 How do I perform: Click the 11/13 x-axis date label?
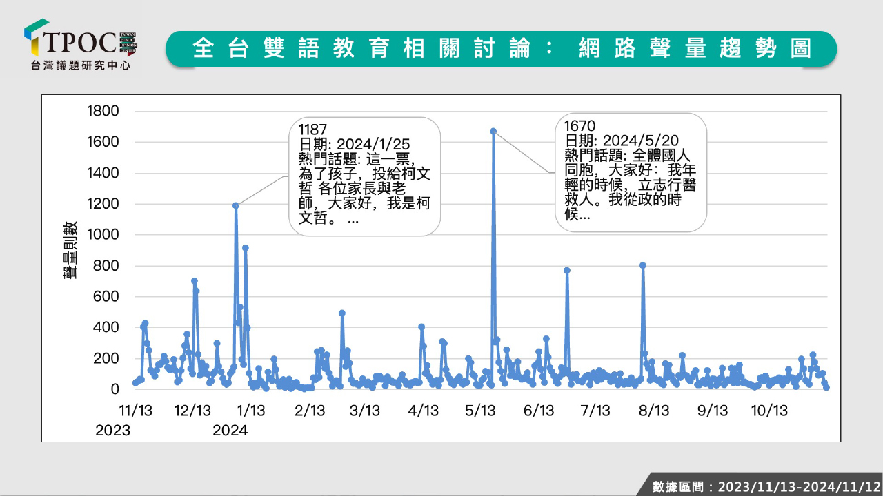coord(135,411)
